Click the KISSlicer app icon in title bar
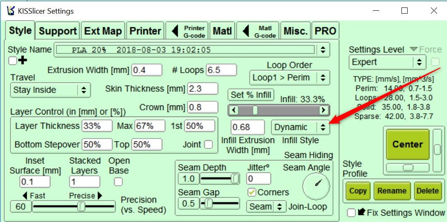Viewport: 447px width, 222px height. coord(11,11)
